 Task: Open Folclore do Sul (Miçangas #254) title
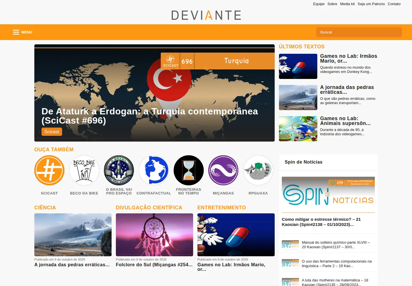[154, 265]
